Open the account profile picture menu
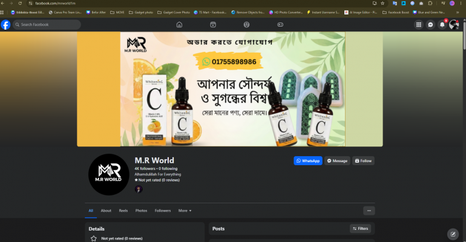Screen dimensions: 466x242 tap(454, 25)
